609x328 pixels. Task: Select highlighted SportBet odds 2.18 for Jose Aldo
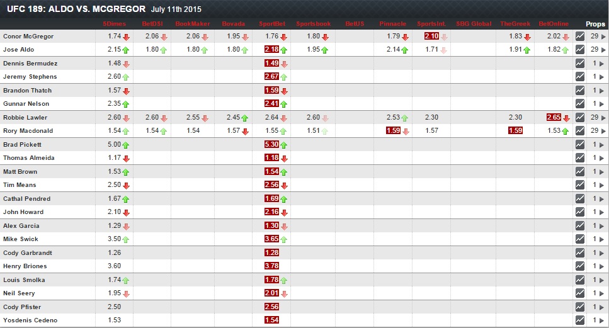coord(272,49)
